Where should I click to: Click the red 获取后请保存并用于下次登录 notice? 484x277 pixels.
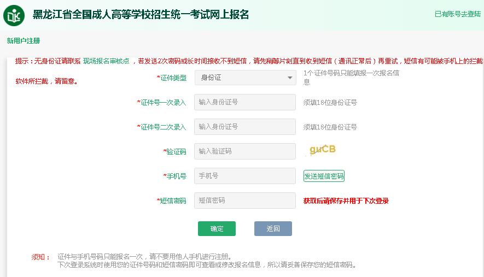pos(346,201)
